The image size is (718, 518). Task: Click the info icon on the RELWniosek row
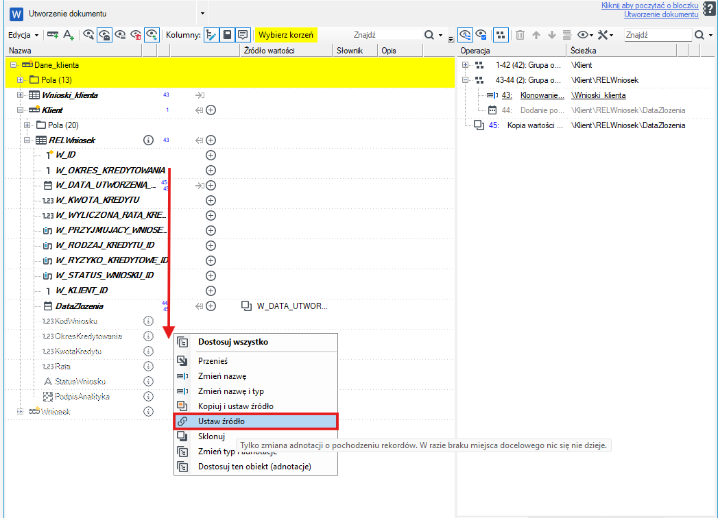click(x=148, y=140)
